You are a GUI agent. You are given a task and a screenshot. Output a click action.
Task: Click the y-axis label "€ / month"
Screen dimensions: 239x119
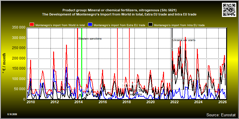(4, 63)
